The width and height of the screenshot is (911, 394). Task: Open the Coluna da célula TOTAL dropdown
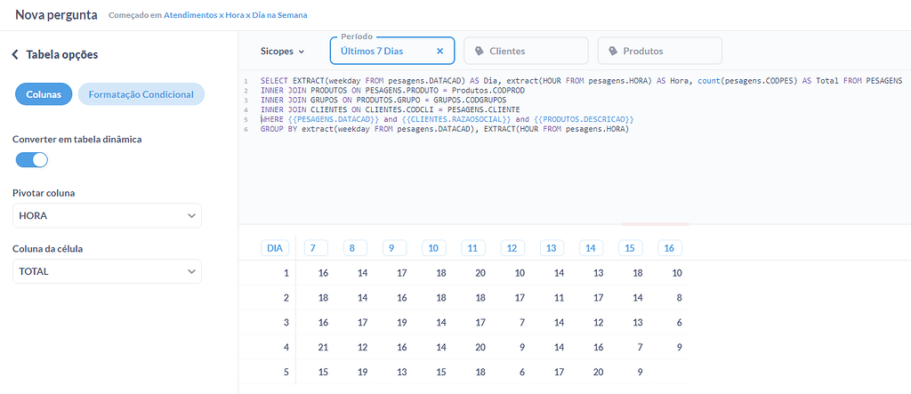coord(107,271)
